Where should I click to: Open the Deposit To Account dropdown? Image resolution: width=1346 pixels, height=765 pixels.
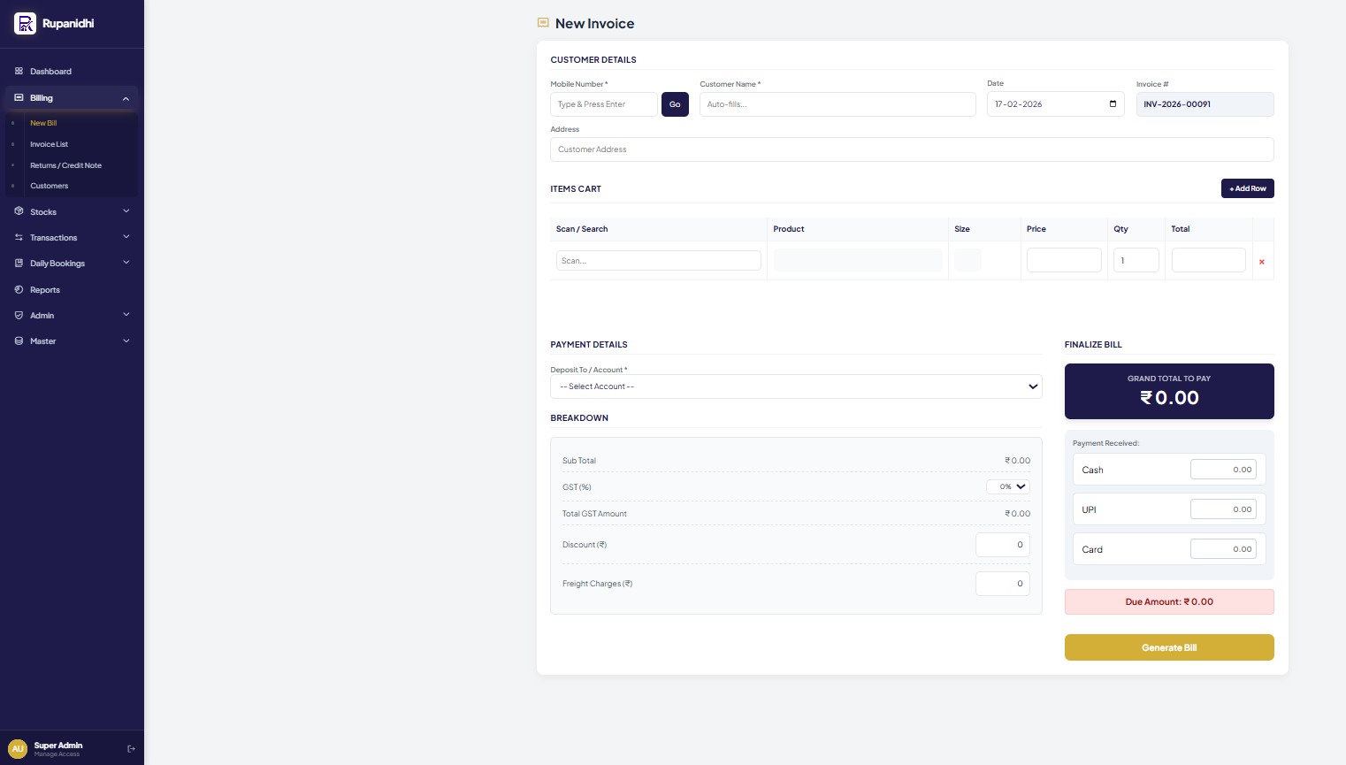click(x=795, y=386)
